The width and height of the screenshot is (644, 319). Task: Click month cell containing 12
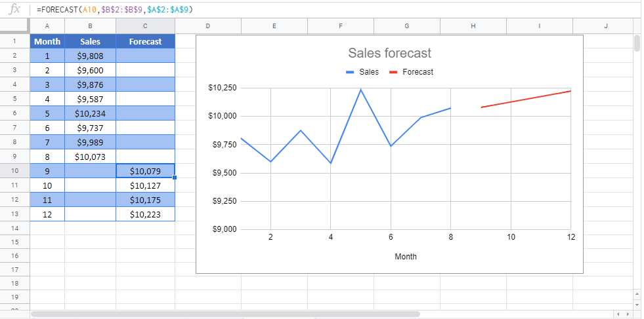(x=47, y=214)
